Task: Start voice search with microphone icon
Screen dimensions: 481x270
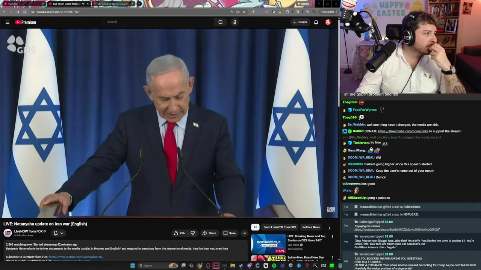Action: [234, 22]
